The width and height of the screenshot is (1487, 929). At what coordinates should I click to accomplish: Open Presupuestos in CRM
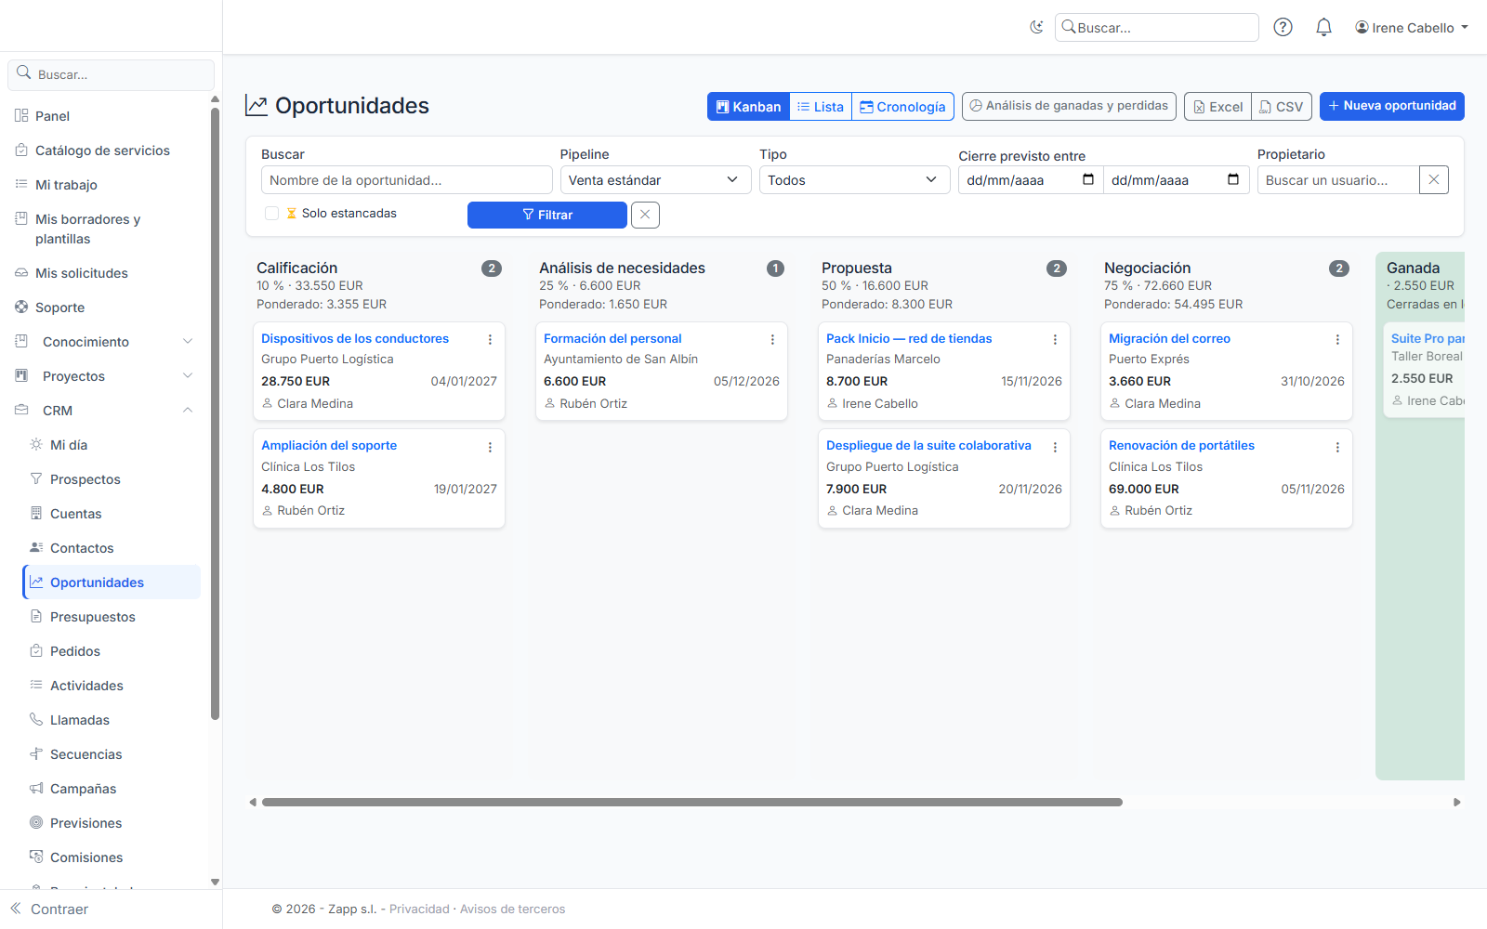(x=112, y=617)
